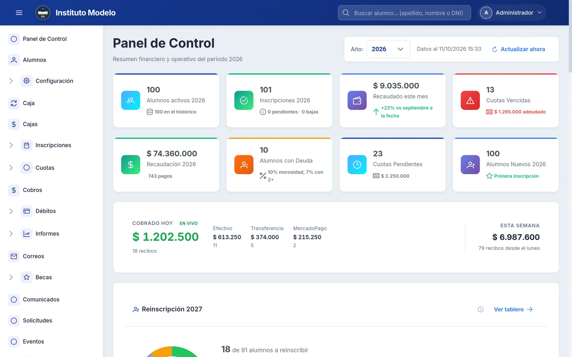This screenshot has width=572, height=357.
Task: Open Panel de Control in sidebar
Action: pos(45,39)
